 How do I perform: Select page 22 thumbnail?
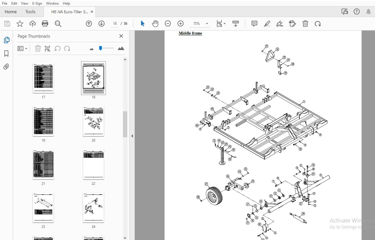pos(93,165)
